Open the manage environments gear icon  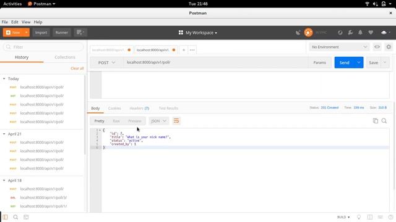click(x=389, y=47)
